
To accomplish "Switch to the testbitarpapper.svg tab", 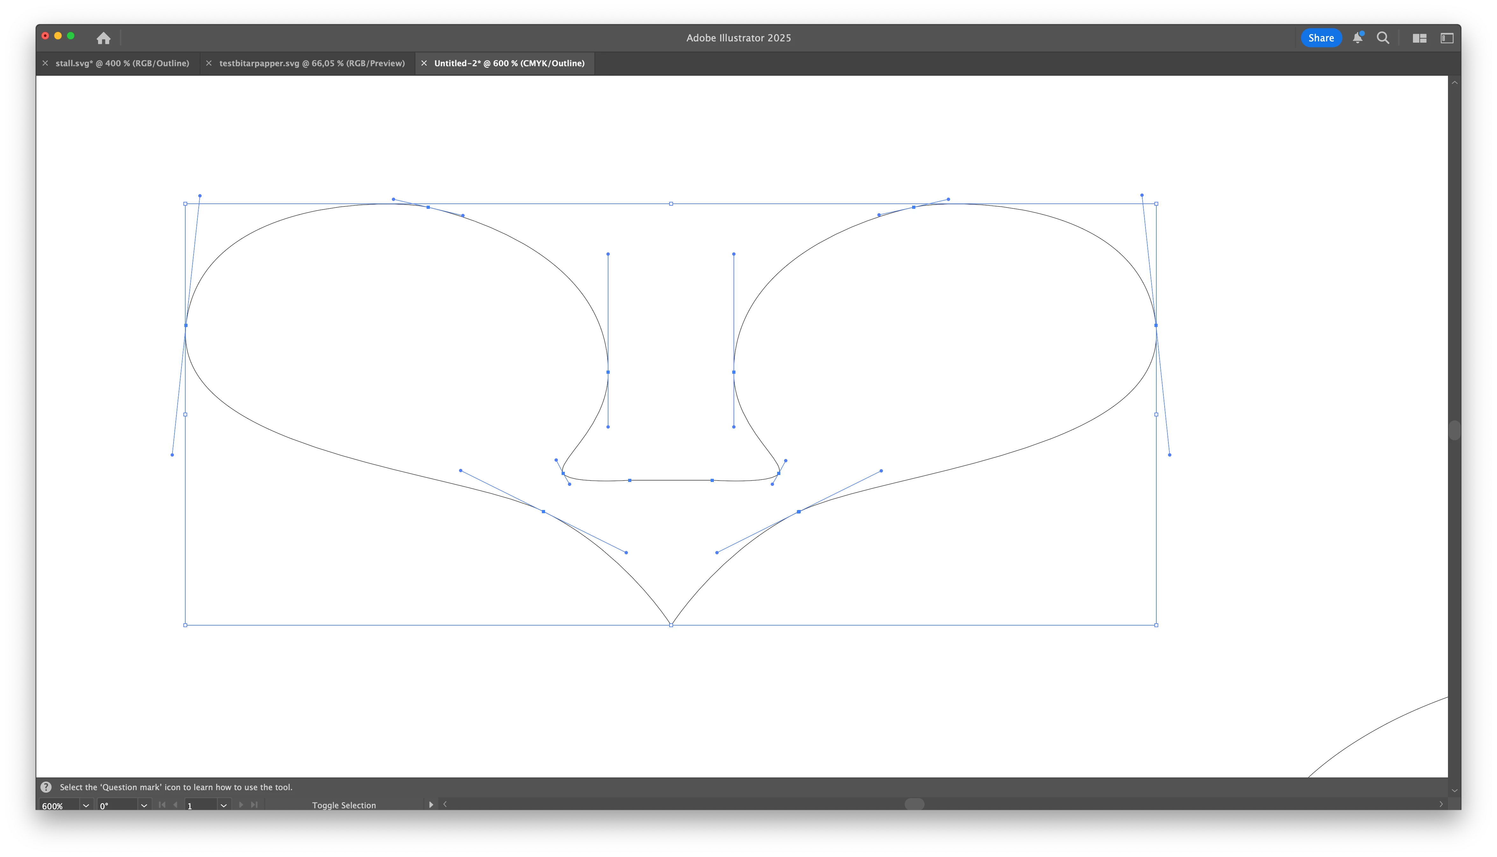I will tap(312, 63).
